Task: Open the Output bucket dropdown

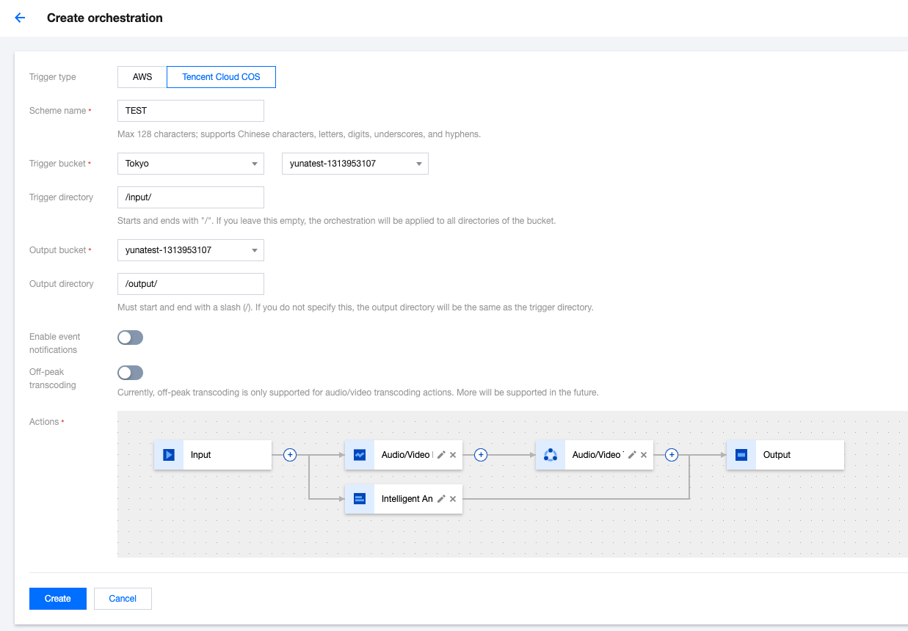Action: (x=190, y=250)
